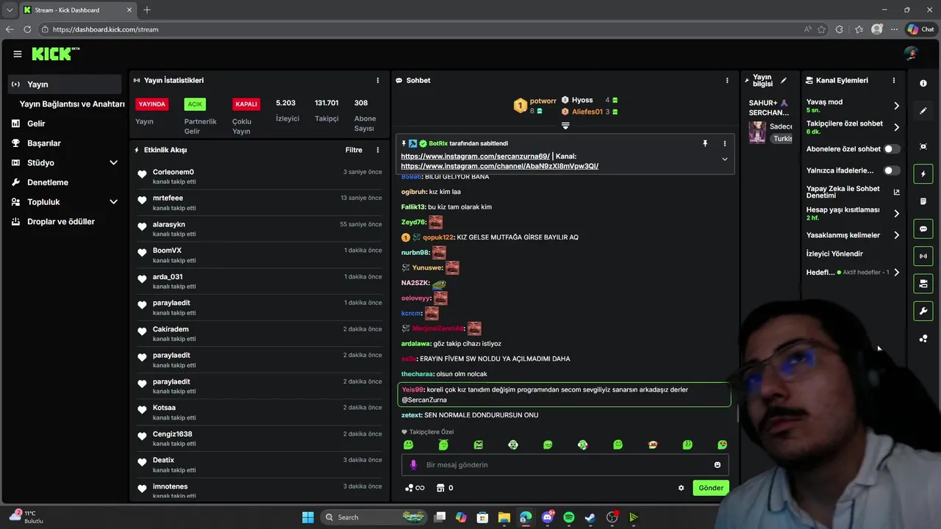Image resolution: width=941 pixels, height=529 pixels.
Task: Expand the Stüdyo sidebar section
Action: click(x=113, y=162)
